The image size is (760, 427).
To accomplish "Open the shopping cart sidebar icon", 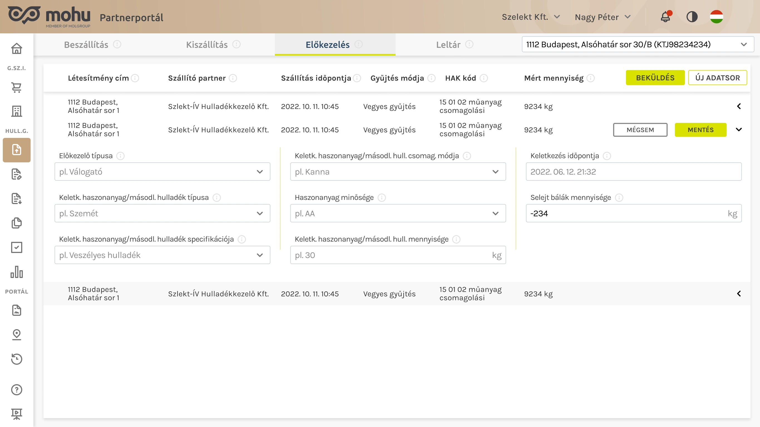I will 16,88.
